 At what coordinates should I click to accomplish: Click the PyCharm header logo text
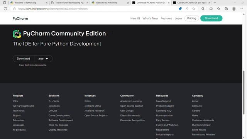[20, 19]
